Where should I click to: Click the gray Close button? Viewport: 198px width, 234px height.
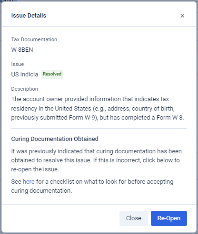point(134,218)
